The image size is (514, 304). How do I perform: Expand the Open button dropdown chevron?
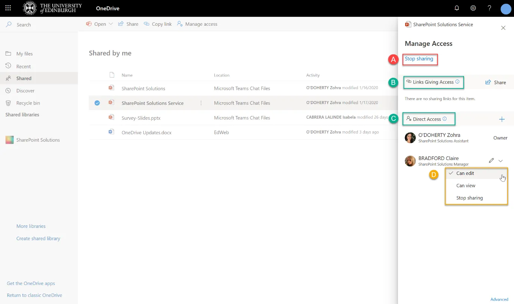110,24
